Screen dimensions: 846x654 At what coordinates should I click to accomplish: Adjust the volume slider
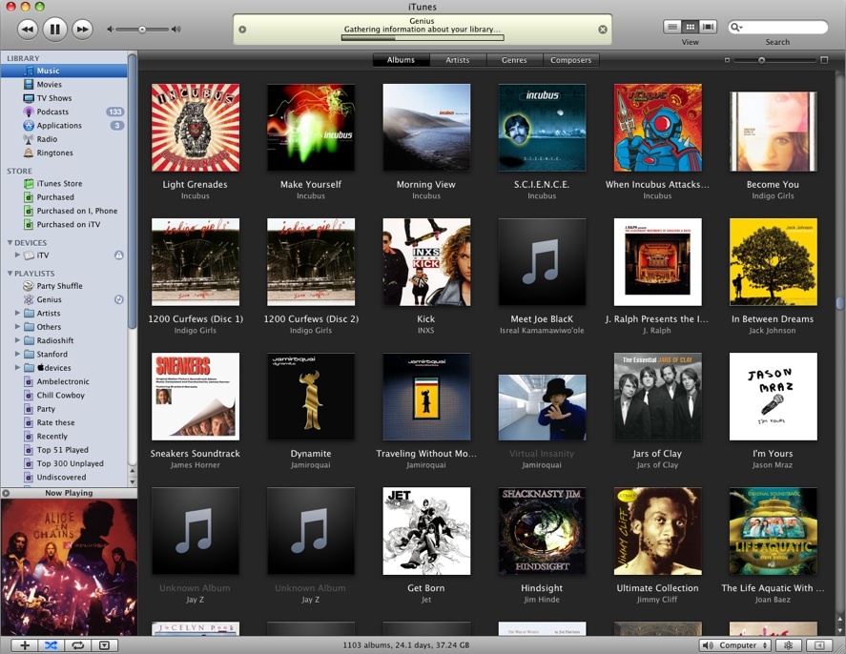pos(143,30)
